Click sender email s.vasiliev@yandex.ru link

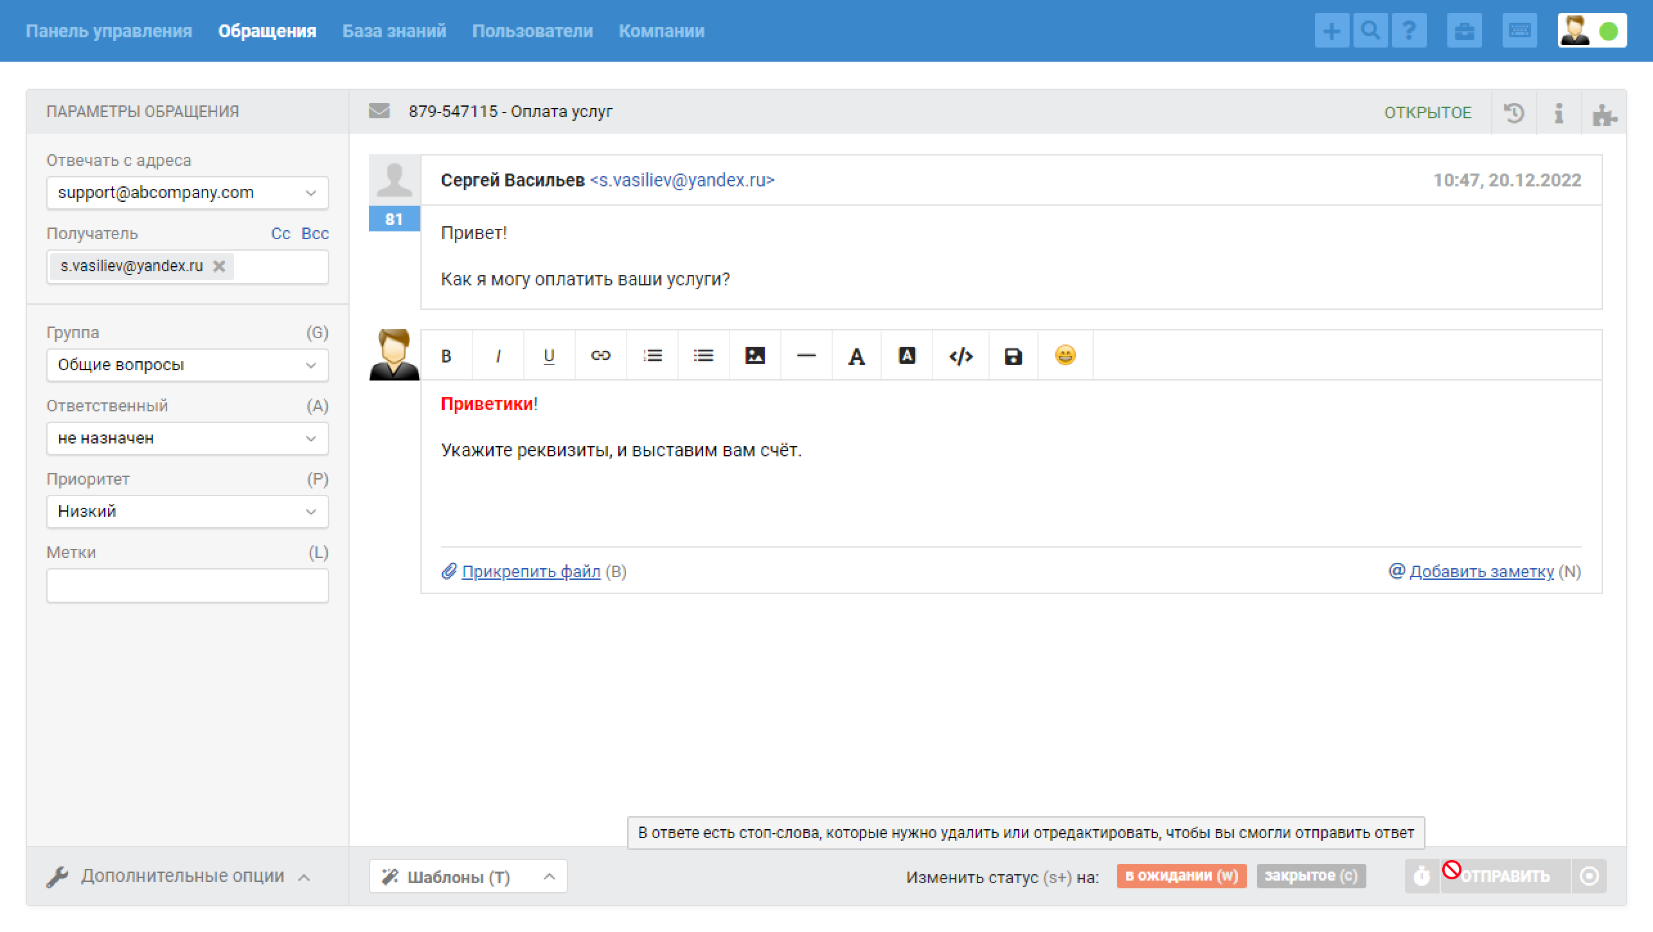point(682,181)
